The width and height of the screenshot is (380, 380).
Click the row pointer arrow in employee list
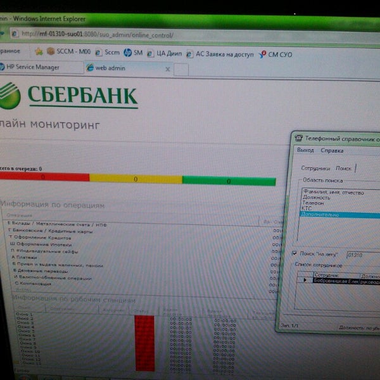[x=305, y=280]
